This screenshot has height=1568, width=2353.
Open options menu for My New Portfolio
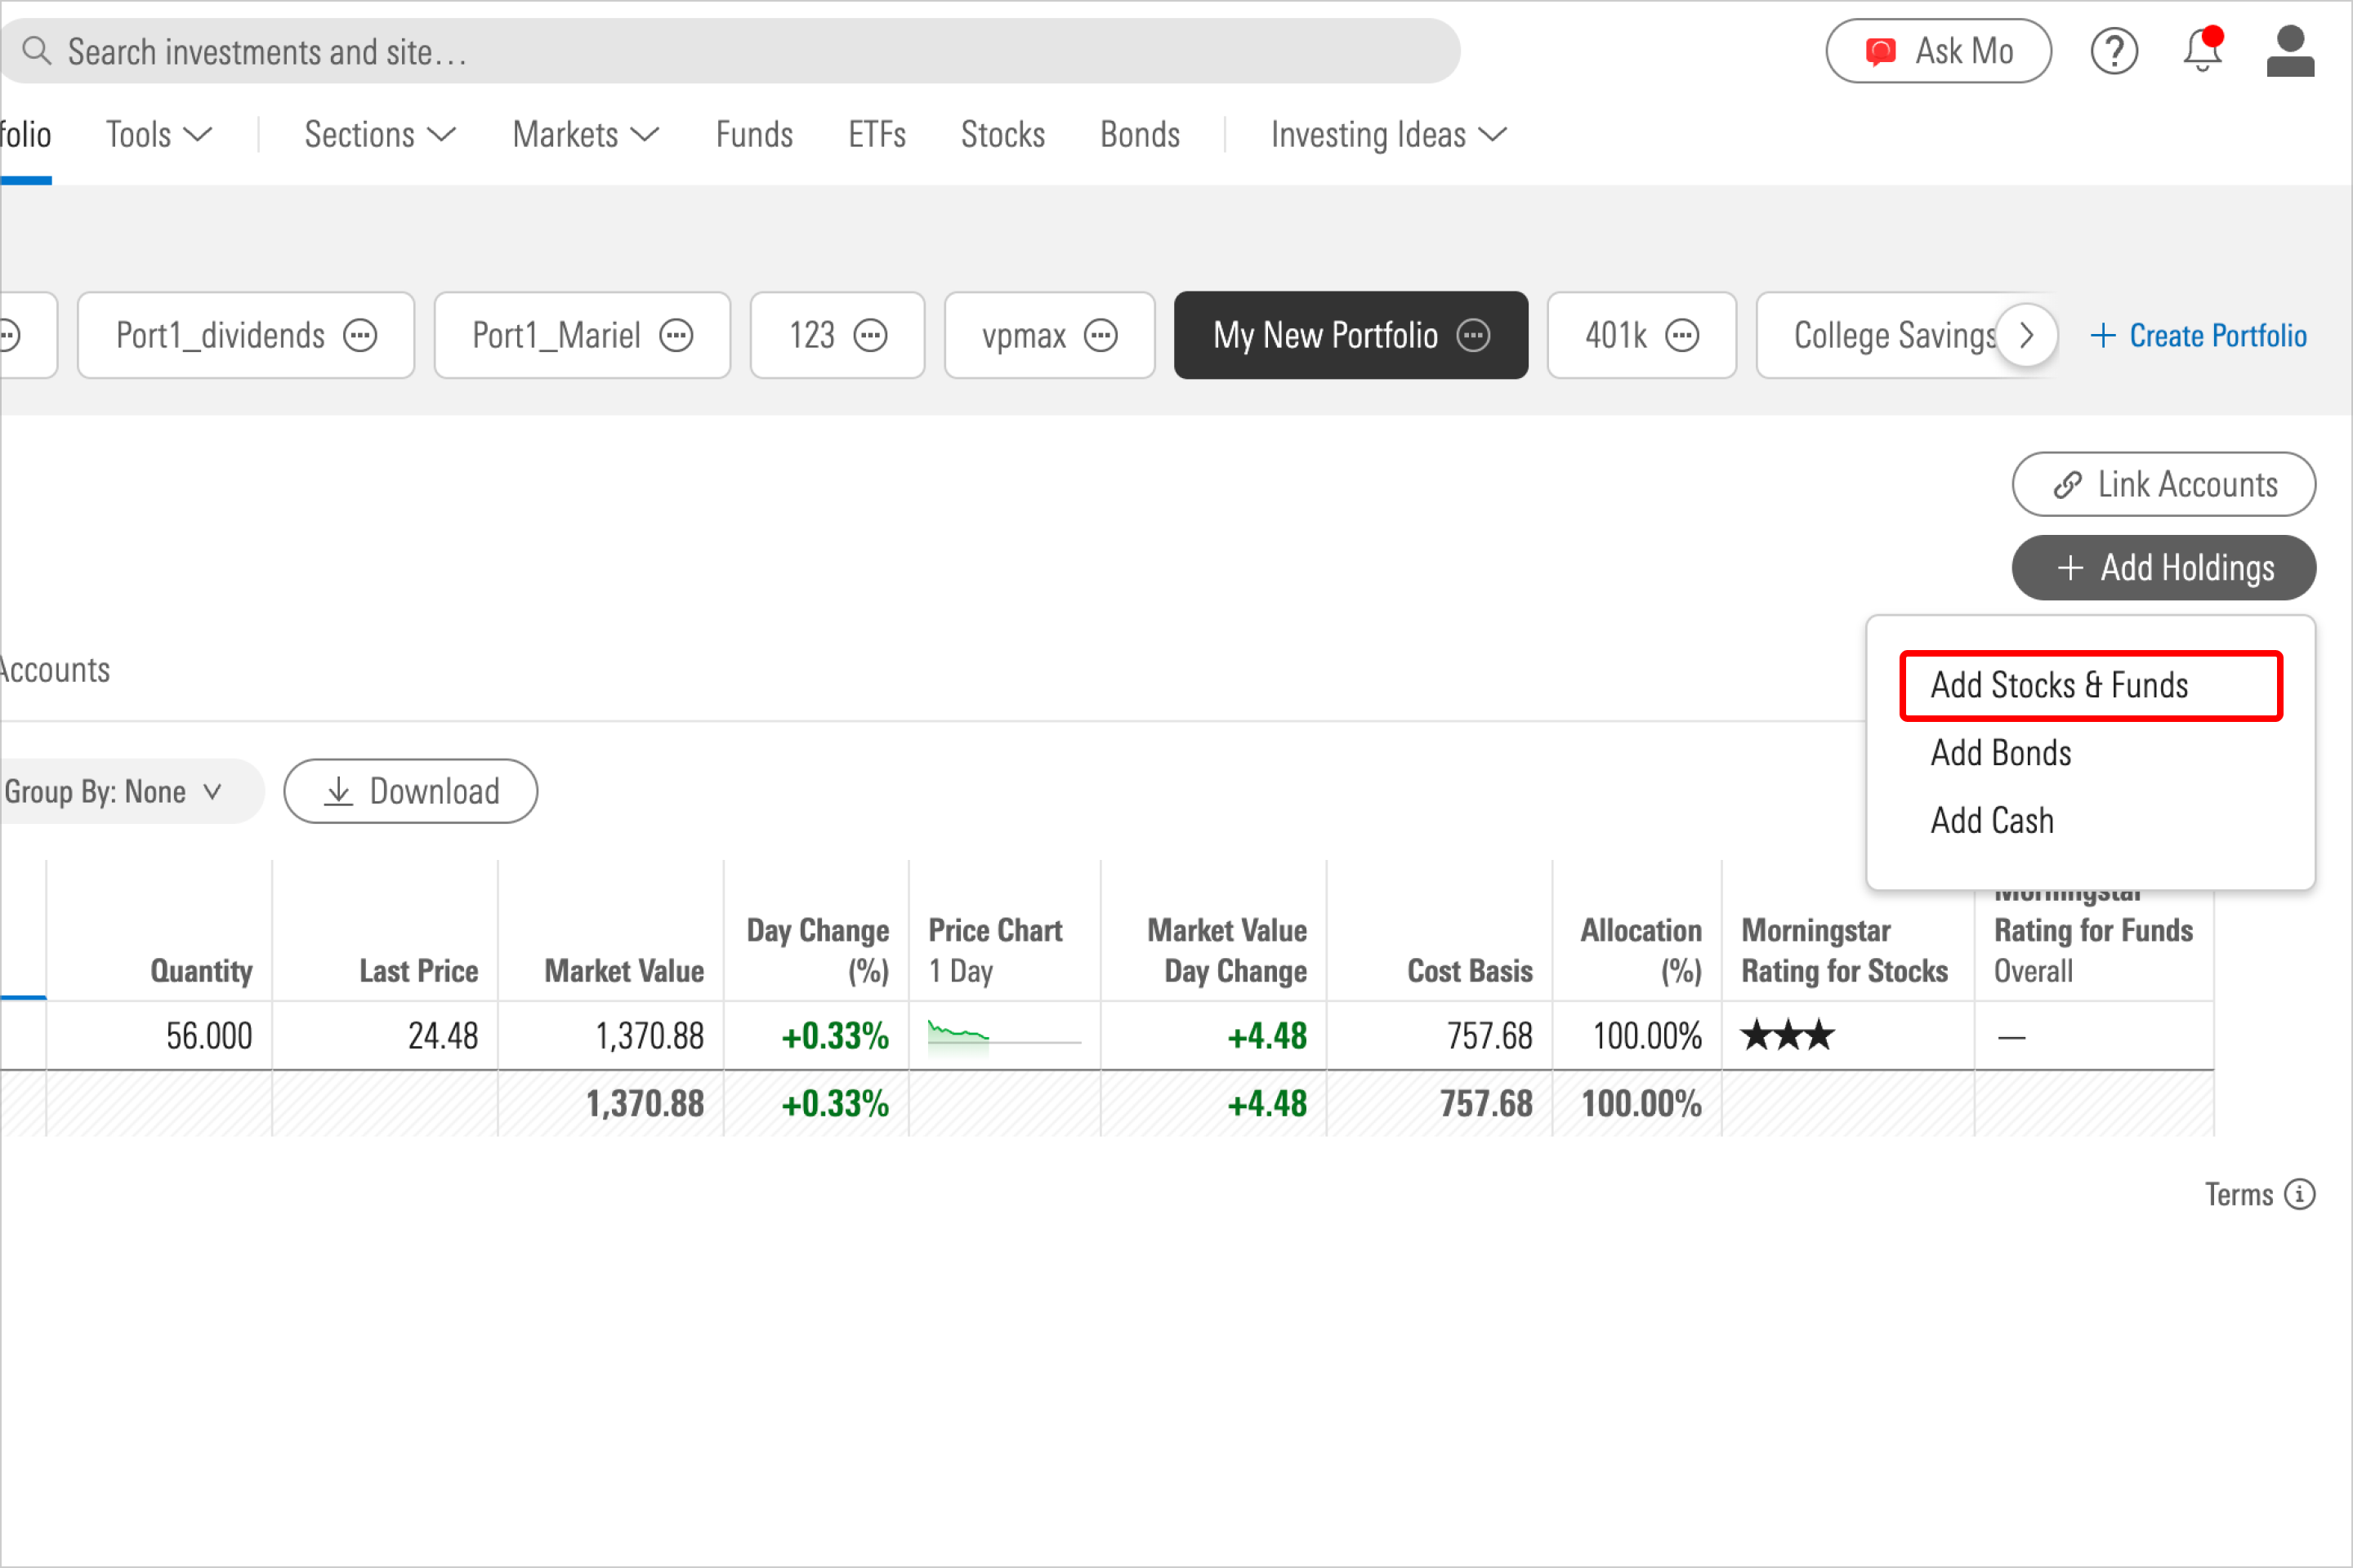click(1474, 335)
